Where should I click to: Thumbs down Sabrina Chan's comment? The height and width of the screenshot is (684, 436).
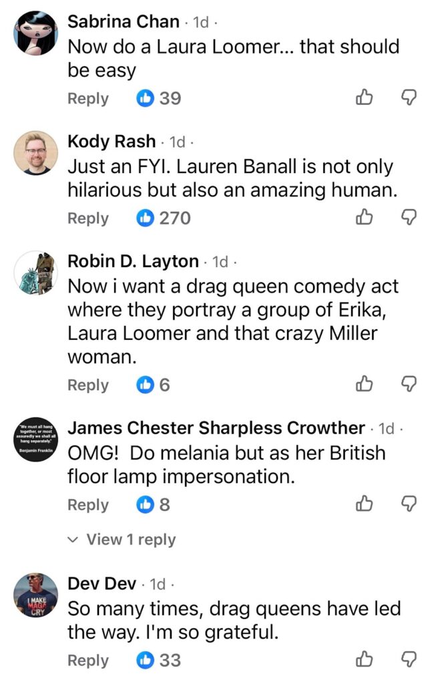pos(408,98)
